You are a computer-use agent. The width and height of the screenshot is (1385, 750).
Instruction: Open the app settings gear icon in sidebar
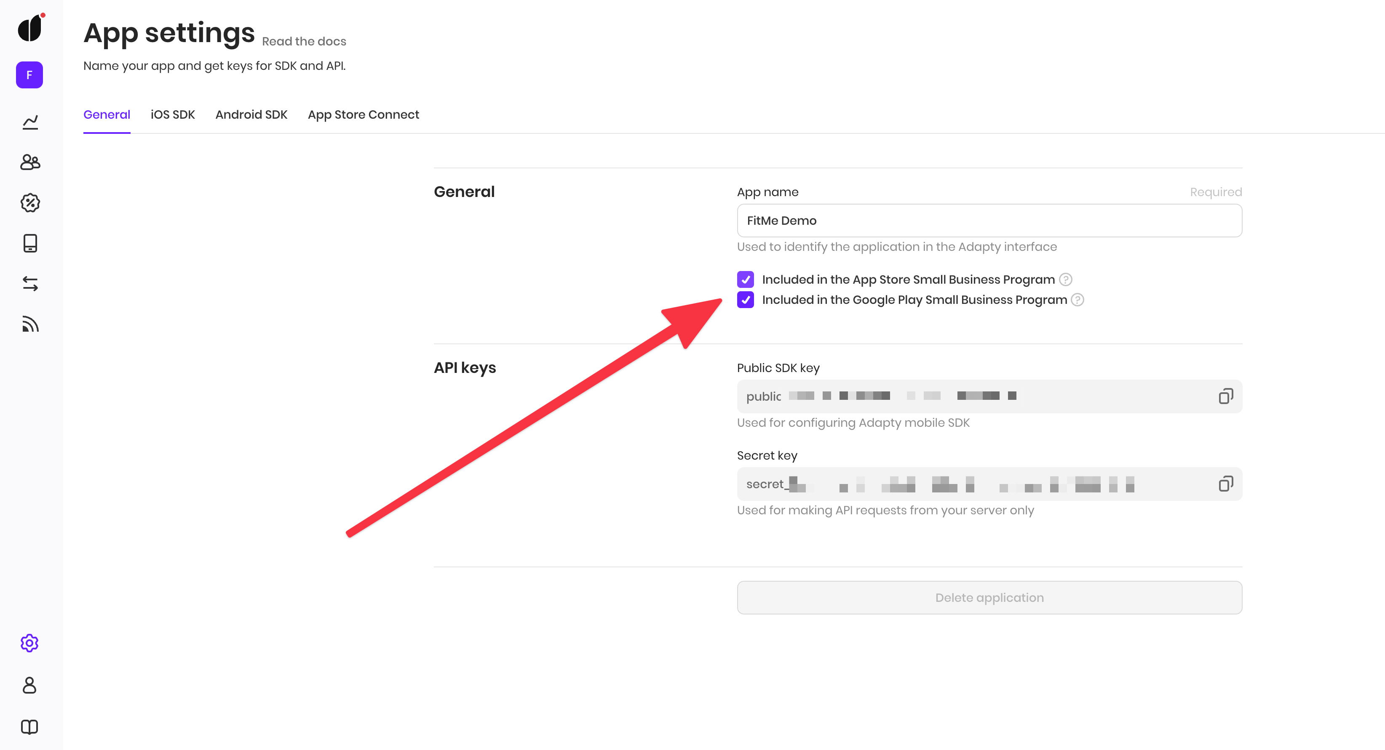(29, 643)
